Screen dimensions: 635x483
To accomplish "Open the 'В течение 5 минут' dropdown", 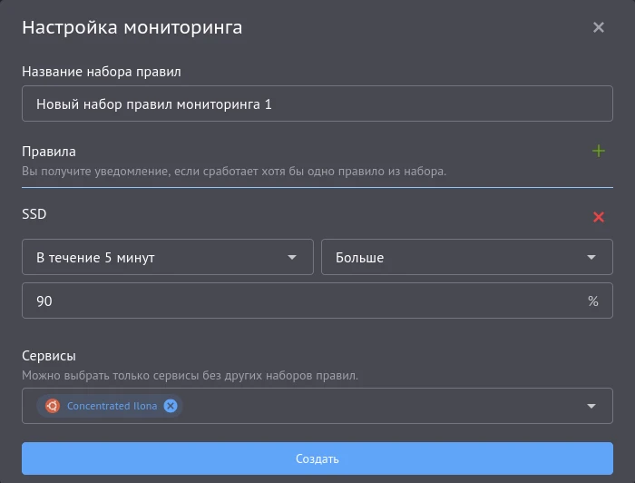I will tap(168, 257).
